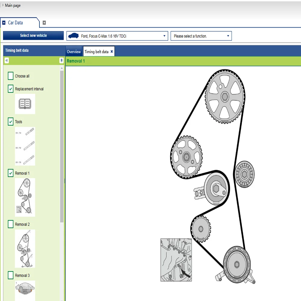Collapse the sidebar with double-chevron icon

7,61
